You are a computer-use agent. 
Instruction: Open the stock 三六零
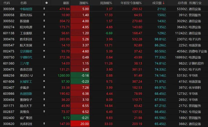[25, 63]
